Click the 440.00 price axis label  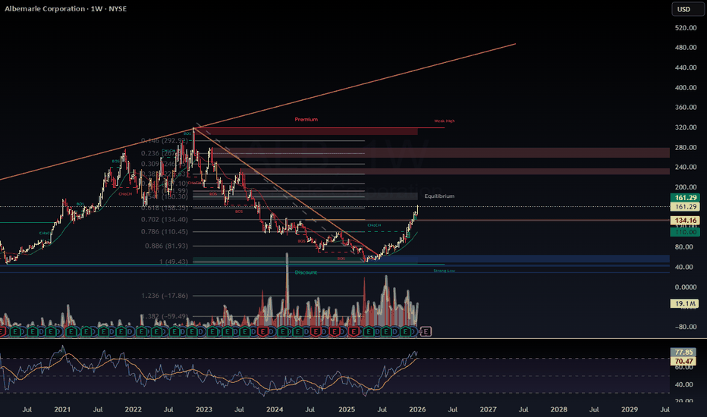tap(686, 67)
